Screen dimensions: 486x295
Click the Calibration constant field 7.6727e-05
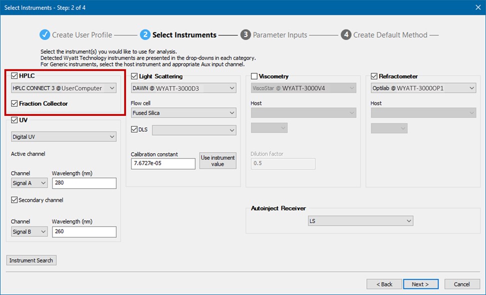click(x=163, y=163)
